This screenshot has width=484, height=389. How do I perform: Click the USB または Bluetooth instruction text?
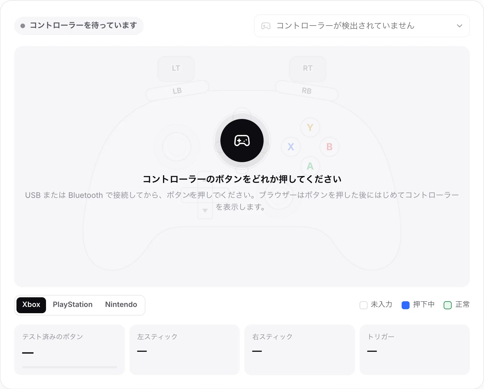point(242,201)
